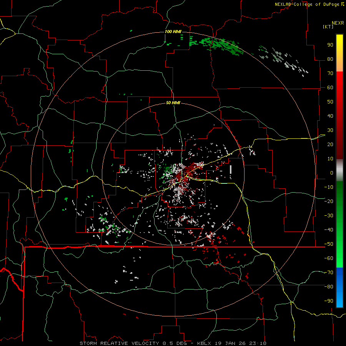346x346 pixels.
Task: Click the 90 value on the velocity scale
Action: (x=330, y=45)
